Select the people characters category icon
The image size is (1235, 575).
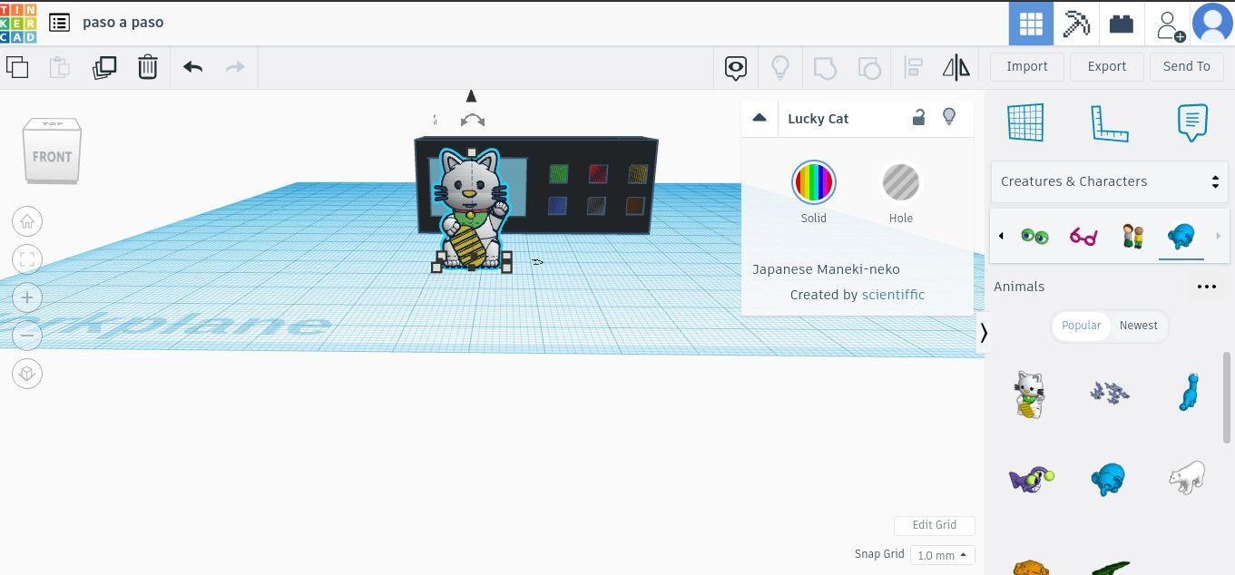(1132, 237)
